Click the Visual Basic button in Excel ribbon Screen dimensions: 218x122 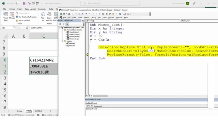pyautogui.click(x=5, y=17)
